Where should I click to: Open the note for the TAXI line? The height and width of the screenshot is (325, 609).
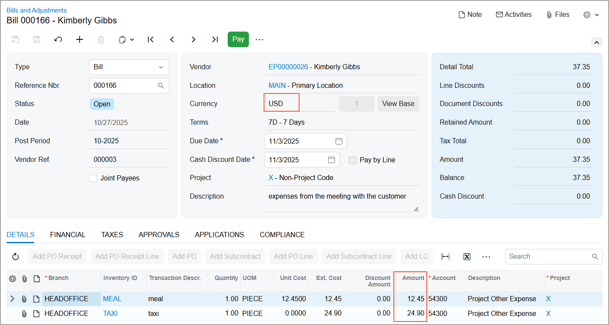tap(36, 314)
